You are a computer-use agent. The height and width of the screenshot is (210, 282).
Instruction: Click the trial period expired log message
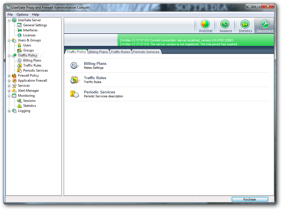[x=179, y=44]
